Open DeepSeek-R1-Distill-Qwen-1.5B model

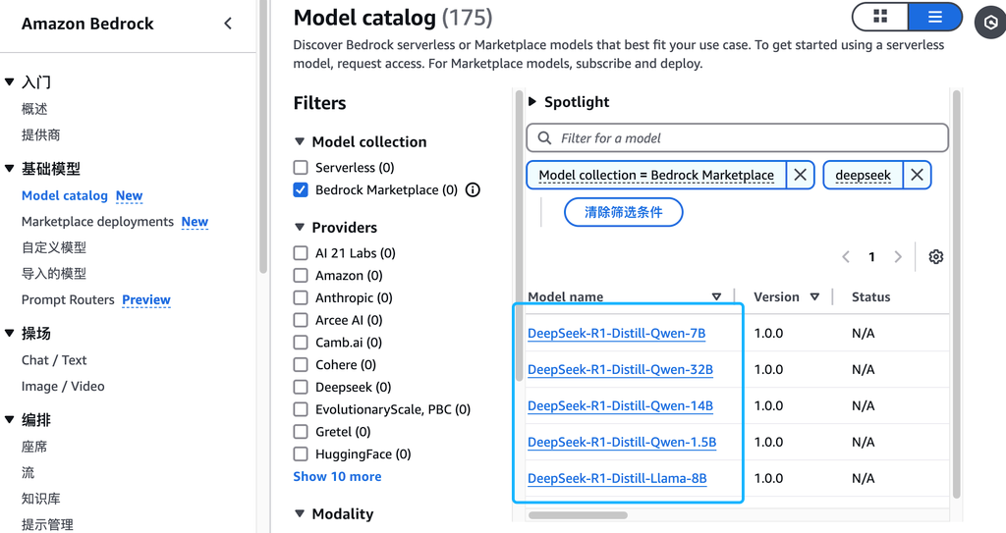[622, 442]
